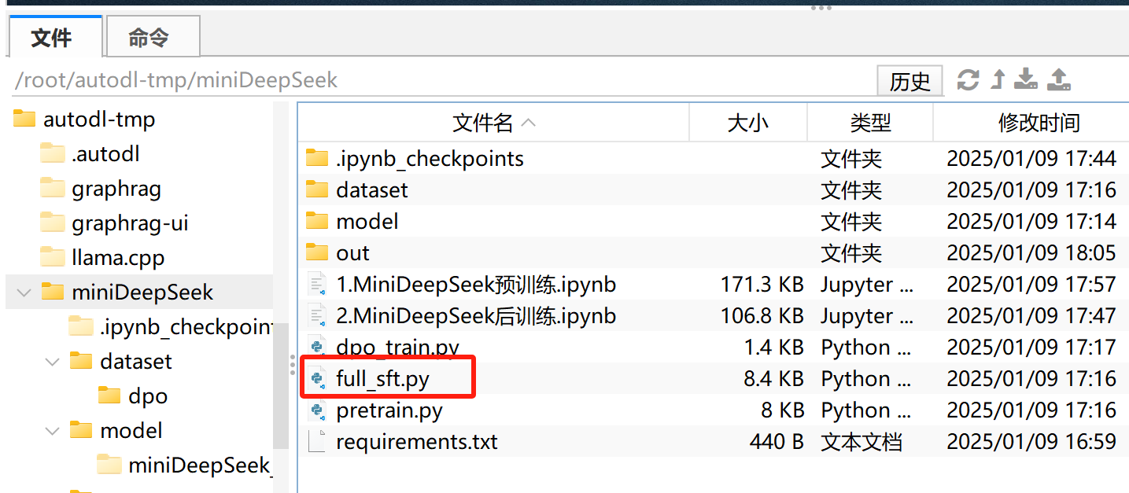Sort by 文件名 column header
The image size is (1129, 493).
coord(493,123)
